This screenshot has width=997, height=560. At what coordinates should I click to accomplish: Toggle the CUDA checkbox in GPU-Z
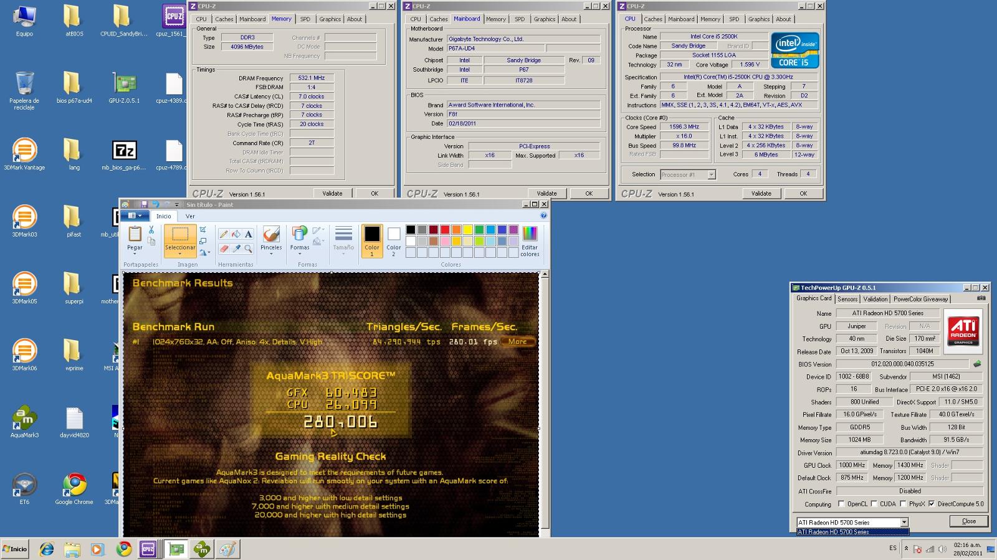[874, 504]
